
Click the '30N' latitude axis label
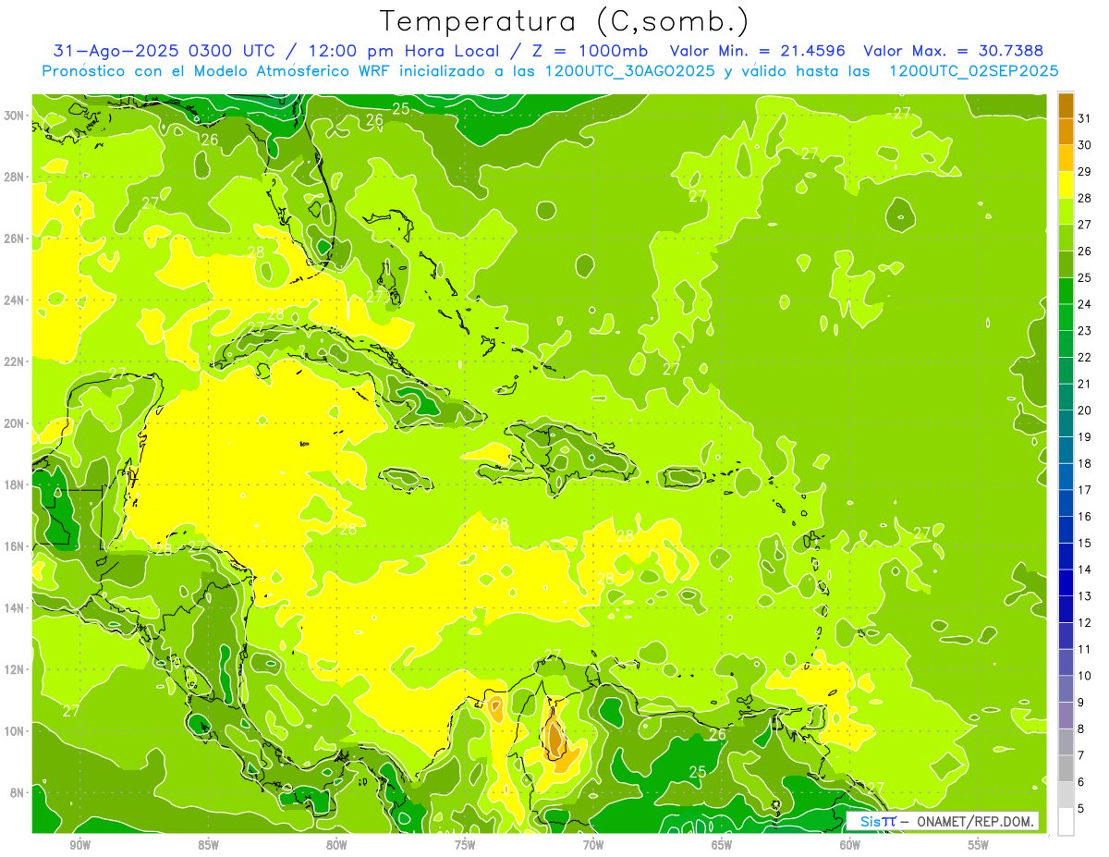(x=14, y=116)
